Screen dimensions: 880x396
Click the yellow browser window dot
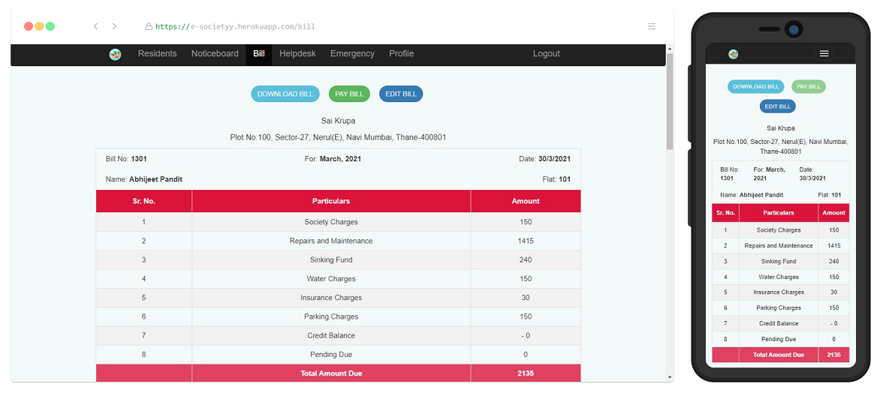coord(39,26)
